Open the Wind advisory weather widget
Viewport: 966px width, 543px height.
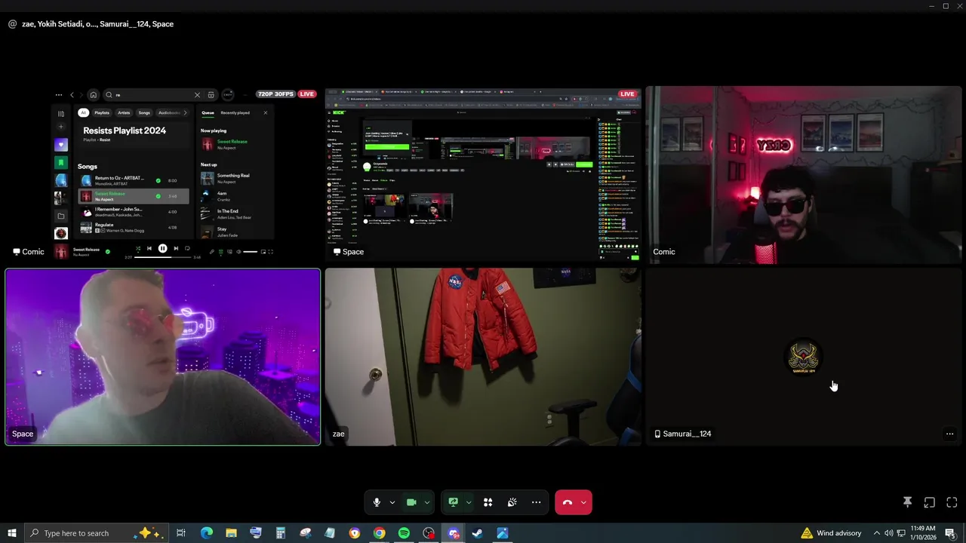831,533
